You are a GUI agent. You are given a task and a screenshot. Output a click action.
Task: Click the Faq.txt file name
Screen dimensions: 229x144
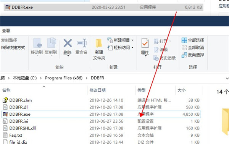[x=16, y=135]
